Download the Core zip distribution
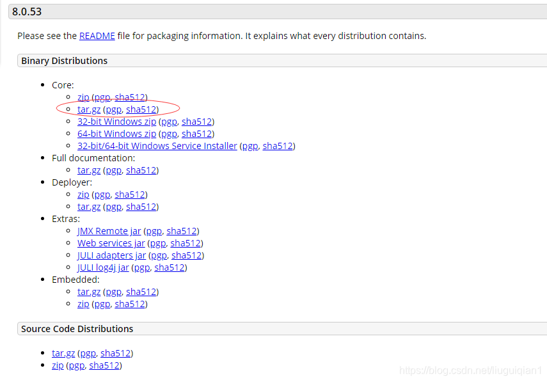Viewport: 547px width, 382px height. point(83,97)
